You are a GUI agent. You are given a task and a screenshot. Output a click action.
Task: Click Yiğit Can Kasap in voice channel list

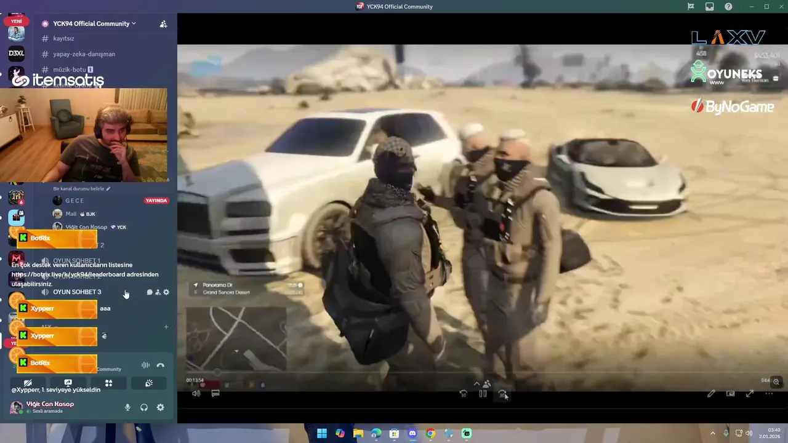(x=87, y=227)
